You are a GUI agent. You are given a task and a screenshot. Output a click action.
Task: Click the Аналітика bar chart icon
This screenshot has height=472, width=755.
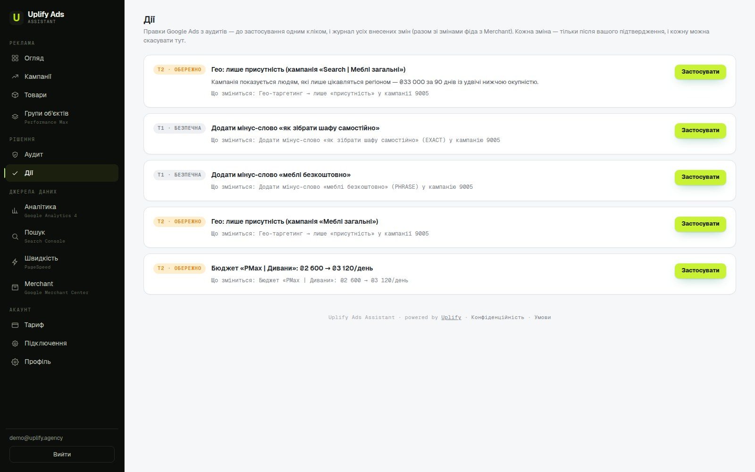(15, 211)
